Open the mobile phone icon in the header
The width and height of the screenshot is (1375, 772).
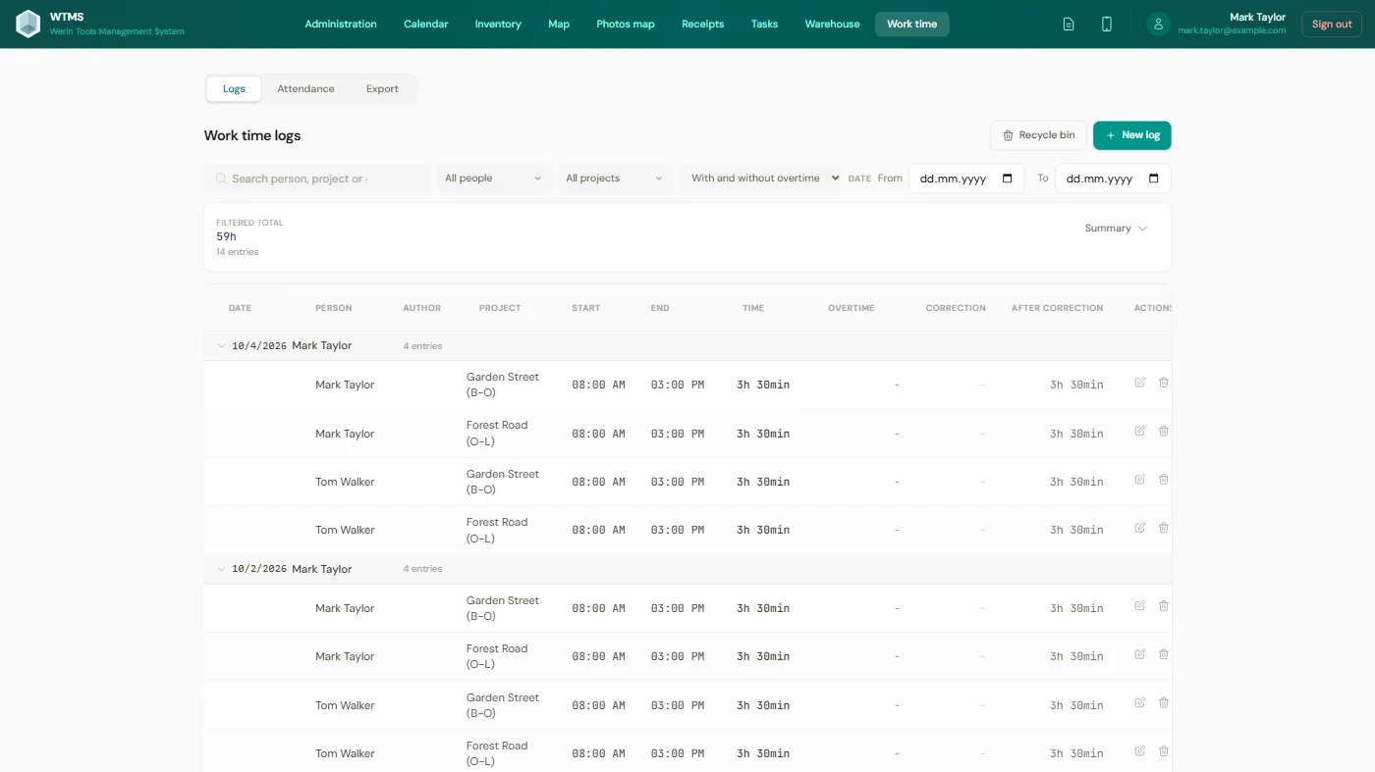pos(1107,25)
